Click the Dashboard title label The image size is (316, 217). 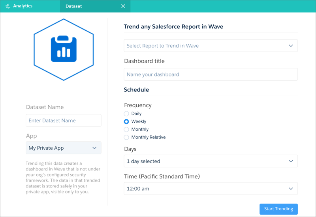tap(144, 61)
